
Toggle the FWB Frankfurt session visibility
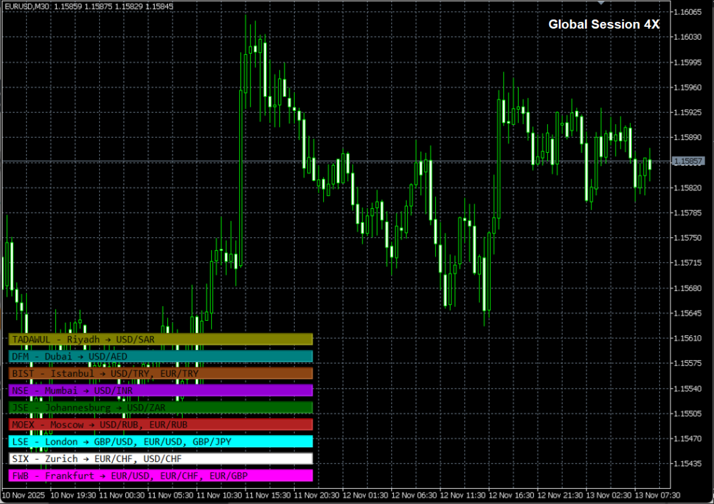tap(158, 475)
